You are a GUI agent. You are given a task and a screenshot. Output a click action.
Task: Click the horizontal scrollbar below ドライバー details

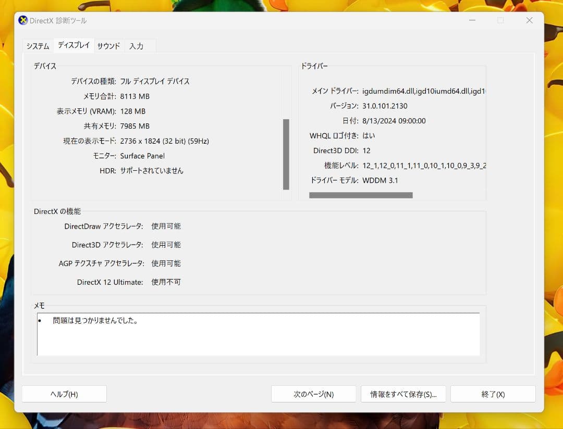[361, 195]
